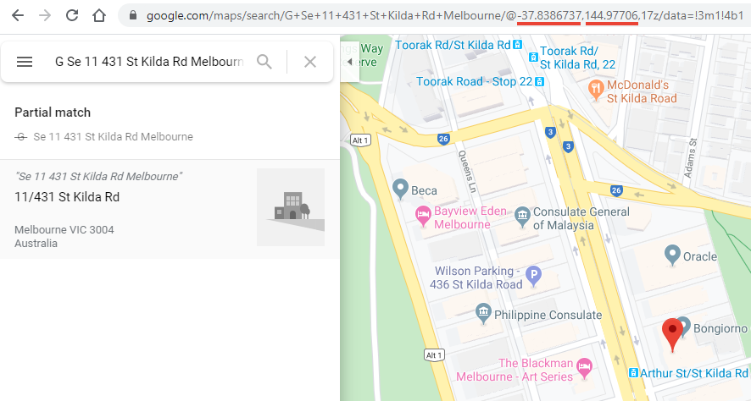Image resolution: width=751 pixels, height=401 pixels.
Task: Click the padlock site info icon
Action: [133, 15]
